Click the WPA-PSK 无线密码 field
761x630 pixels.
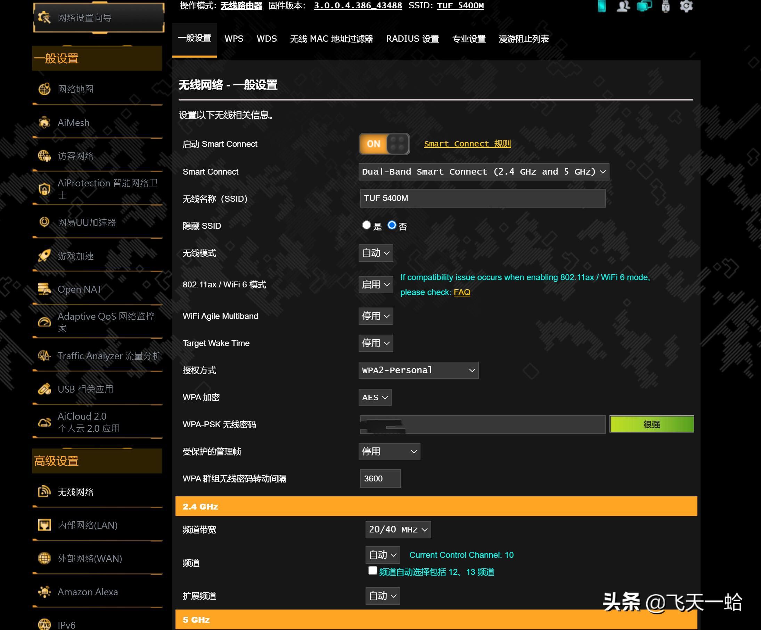483,425
